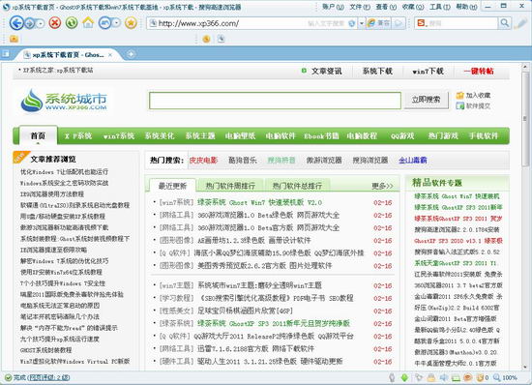
Task: Stop loading with the red X button
Action: coord(54,23)
